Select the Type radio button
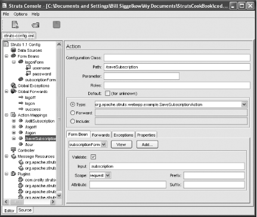 [x=73, y=104]
